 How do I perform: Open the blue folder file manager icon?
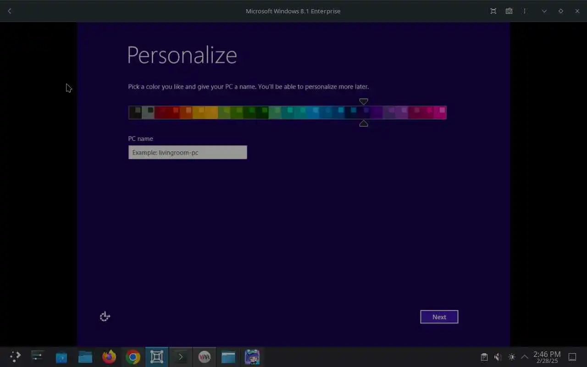(x=85, y=357)
